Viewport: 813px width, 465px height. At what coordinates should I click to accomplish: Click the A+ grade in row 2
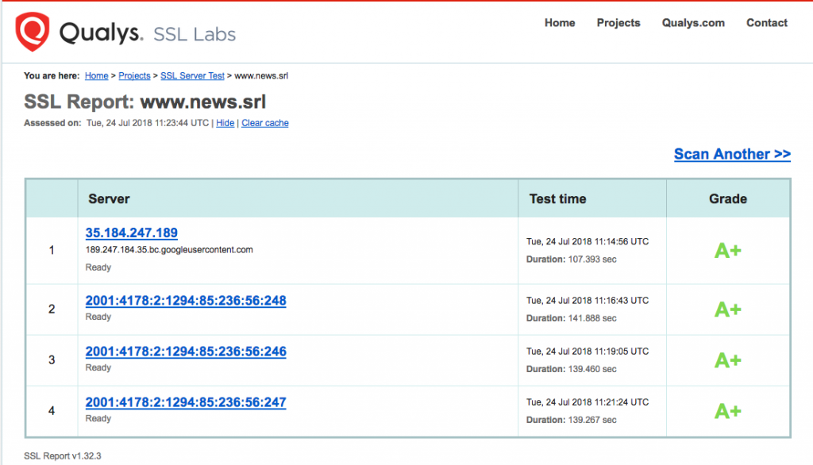[728, 309]
